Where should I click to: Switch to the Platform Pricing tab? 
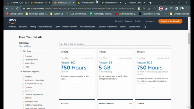pyautogui.click(x=111, y=3)
